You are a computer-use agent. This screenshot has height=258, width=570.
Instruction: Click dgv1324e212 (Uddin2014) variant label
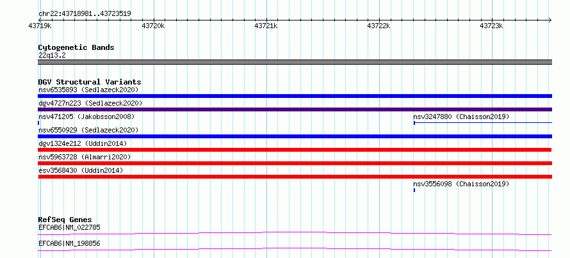(83, 143)
